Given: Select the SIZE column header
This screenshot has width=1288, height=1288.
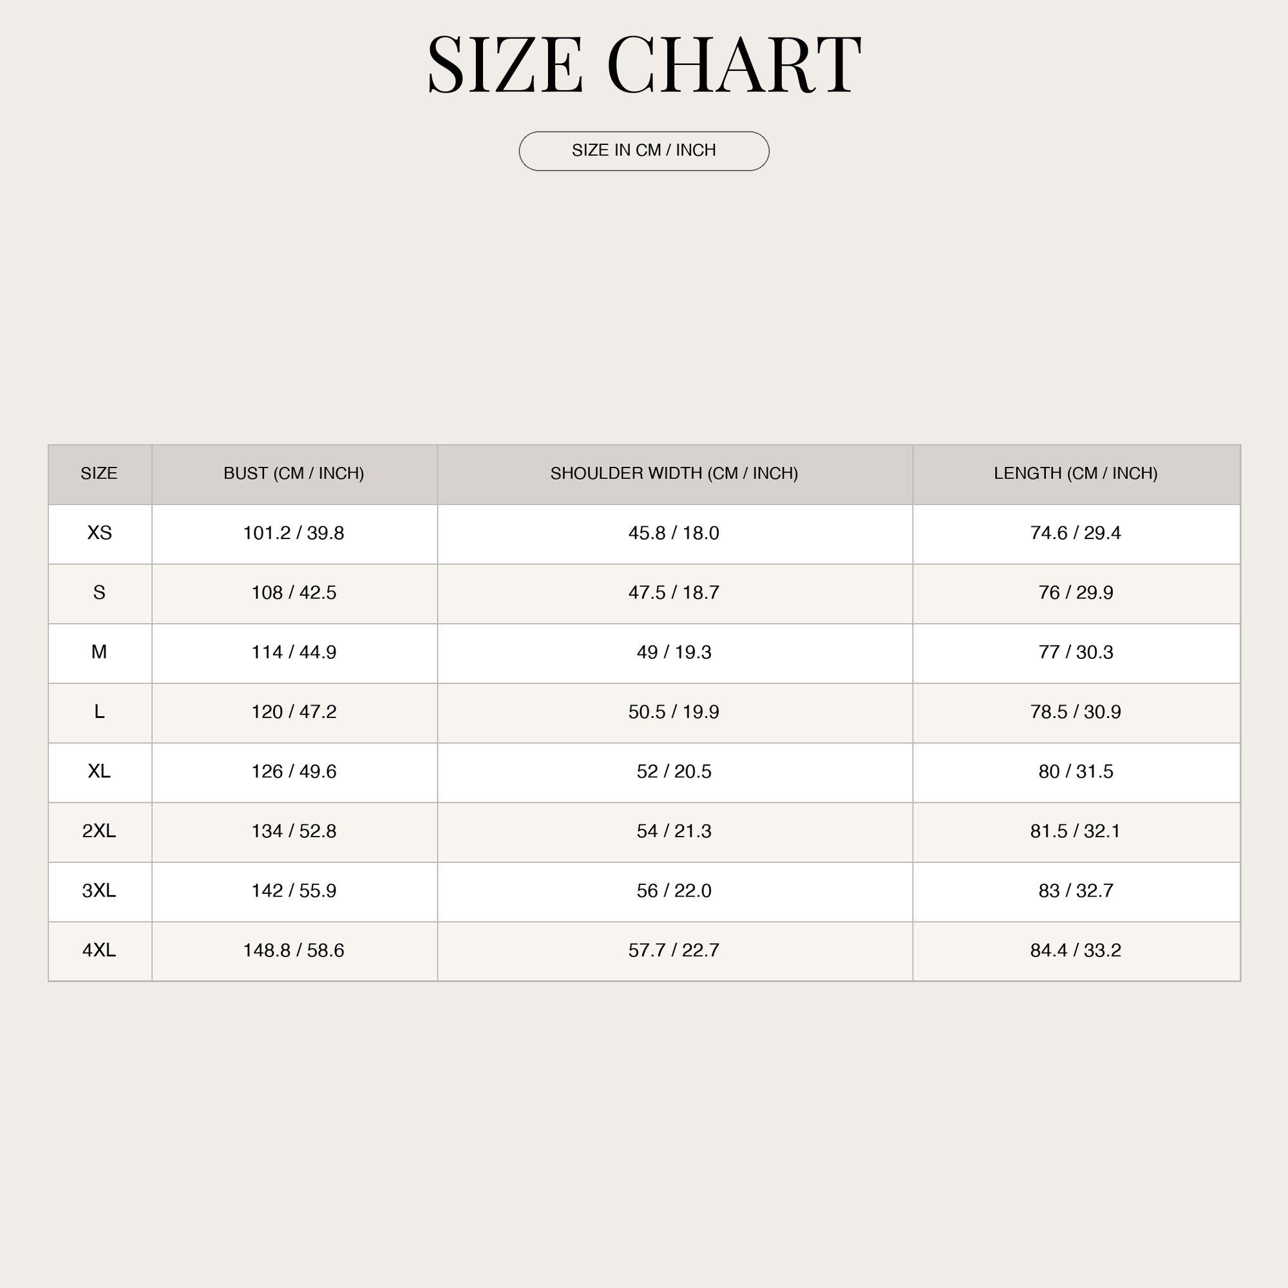Looking at the screenshot, I should (x=99, y=473).
